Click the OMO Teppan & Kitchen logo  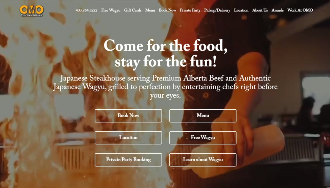click(x=31, y=11)
